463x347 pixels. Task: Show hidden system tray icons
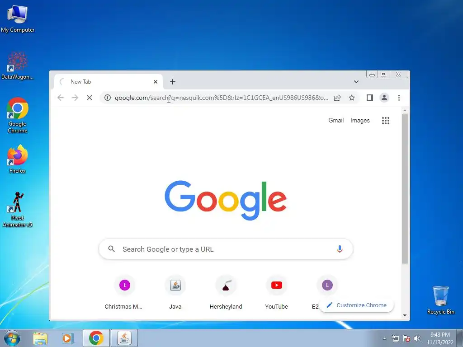tap(384, 338)
